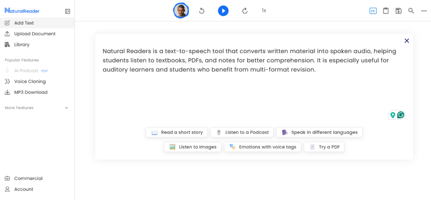Click the Grammarly green G icon
Screen dimensions: 431x200
pyautogui.click(x=401, y=115)
